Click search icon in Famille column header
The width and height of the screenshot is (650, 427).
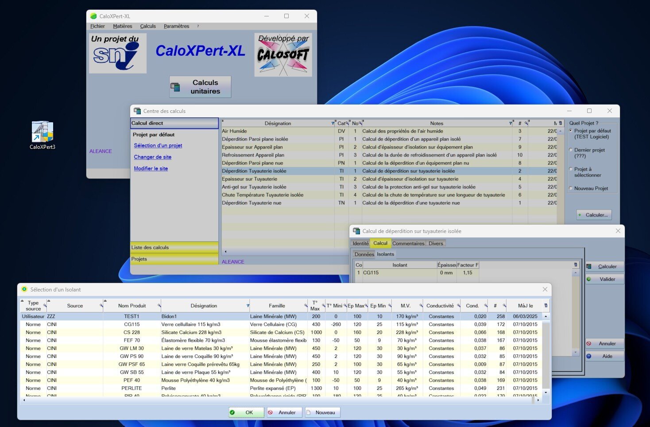tap(306, 306)
